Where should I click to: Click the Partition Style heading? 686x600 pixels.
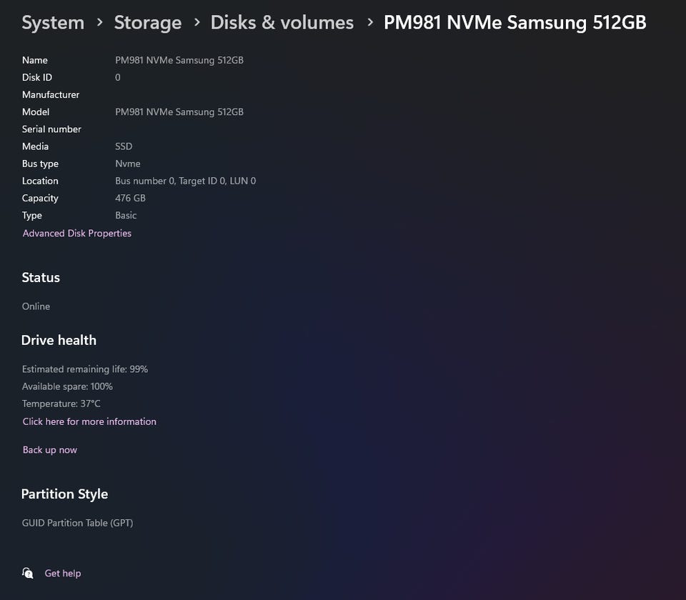(x=64, y=494)
